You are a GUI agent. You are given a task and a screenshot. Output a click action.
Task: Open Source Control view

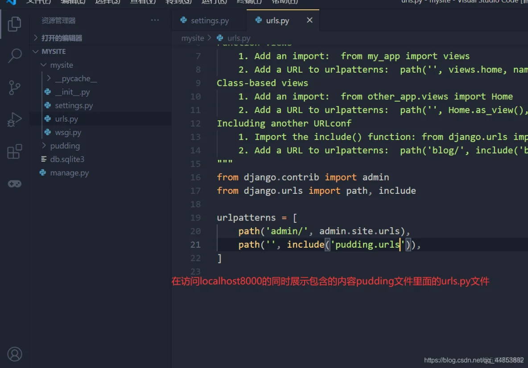tap(14, 88)
